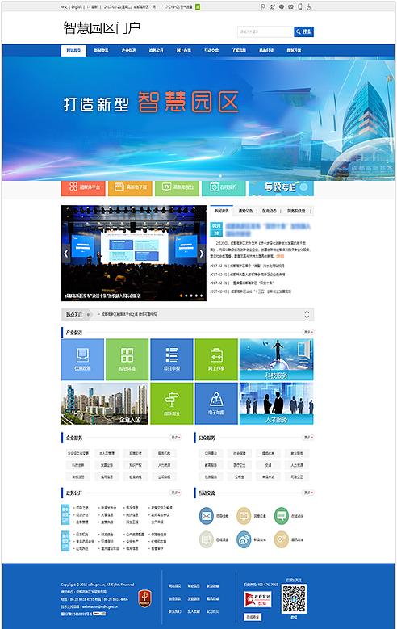
Task: Click the round message icon in the top bar
Action: (x=282, y=6)
